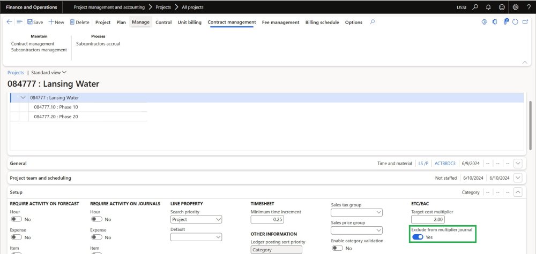Toggle Enable category validation switch
This screenshot has width=536, height=254.
[337, 248]
